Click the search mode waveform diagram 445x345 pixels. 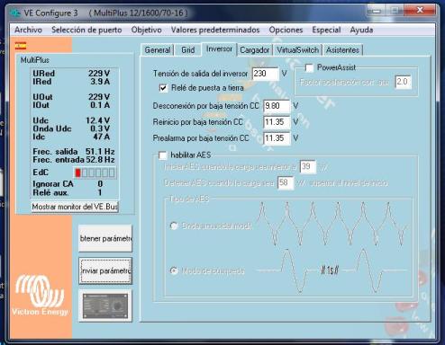pos(331,270)
